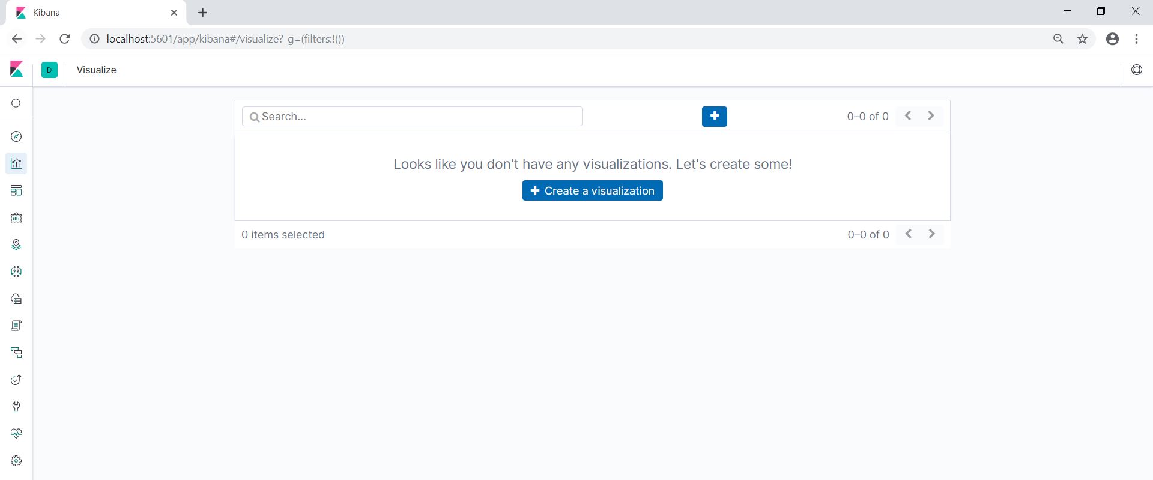
Task: Open the Discover app from sidebar
Action: [16, 136]
